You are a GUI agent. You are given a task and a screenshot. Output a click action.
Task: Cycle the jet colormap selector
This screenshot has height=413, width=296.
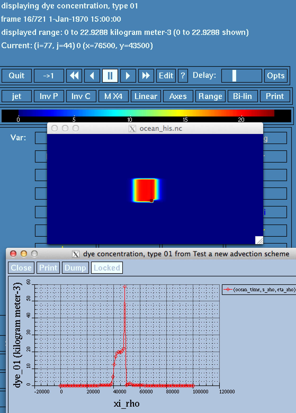click(x=17, y=96)
